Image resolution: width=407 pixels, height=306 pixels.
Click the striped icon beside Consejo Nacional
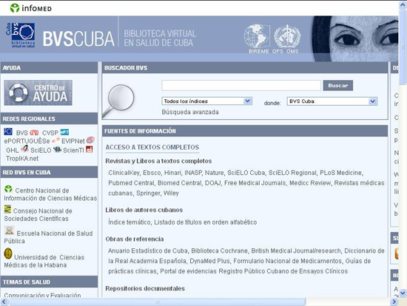click(x=7, y=209)
